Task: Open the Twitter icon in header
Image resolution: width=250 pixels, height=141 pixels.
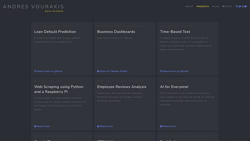Action: [x=240, y=6]
